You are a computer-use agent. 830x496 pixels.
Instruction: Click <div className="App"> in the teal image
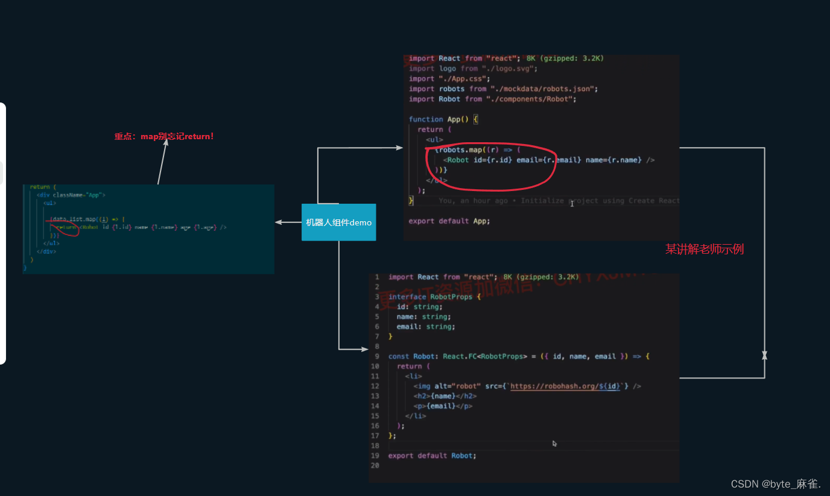pos(71,195)
